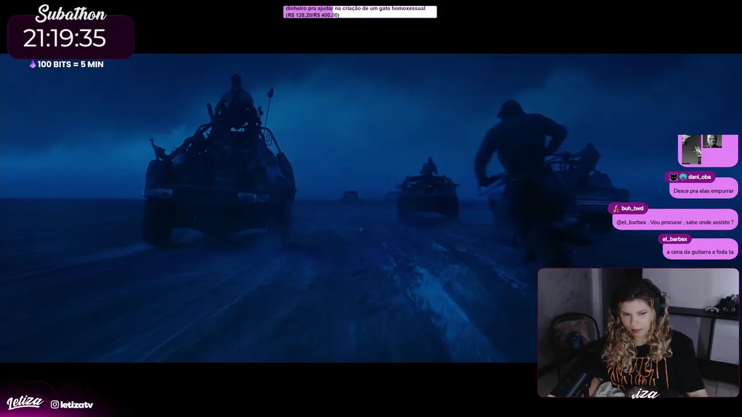The image size is (742, 417).
Task: Click the dani_oba username in chat
Action: click(x=699, y=177)
